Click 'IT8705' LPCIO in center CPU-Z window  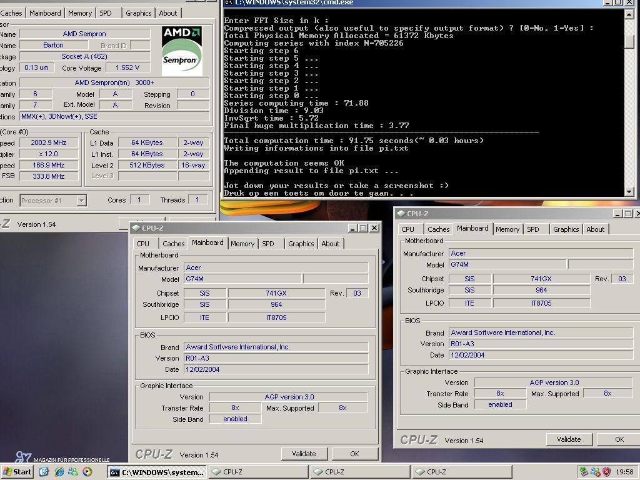pyautogui.click(x=276, y=317)
